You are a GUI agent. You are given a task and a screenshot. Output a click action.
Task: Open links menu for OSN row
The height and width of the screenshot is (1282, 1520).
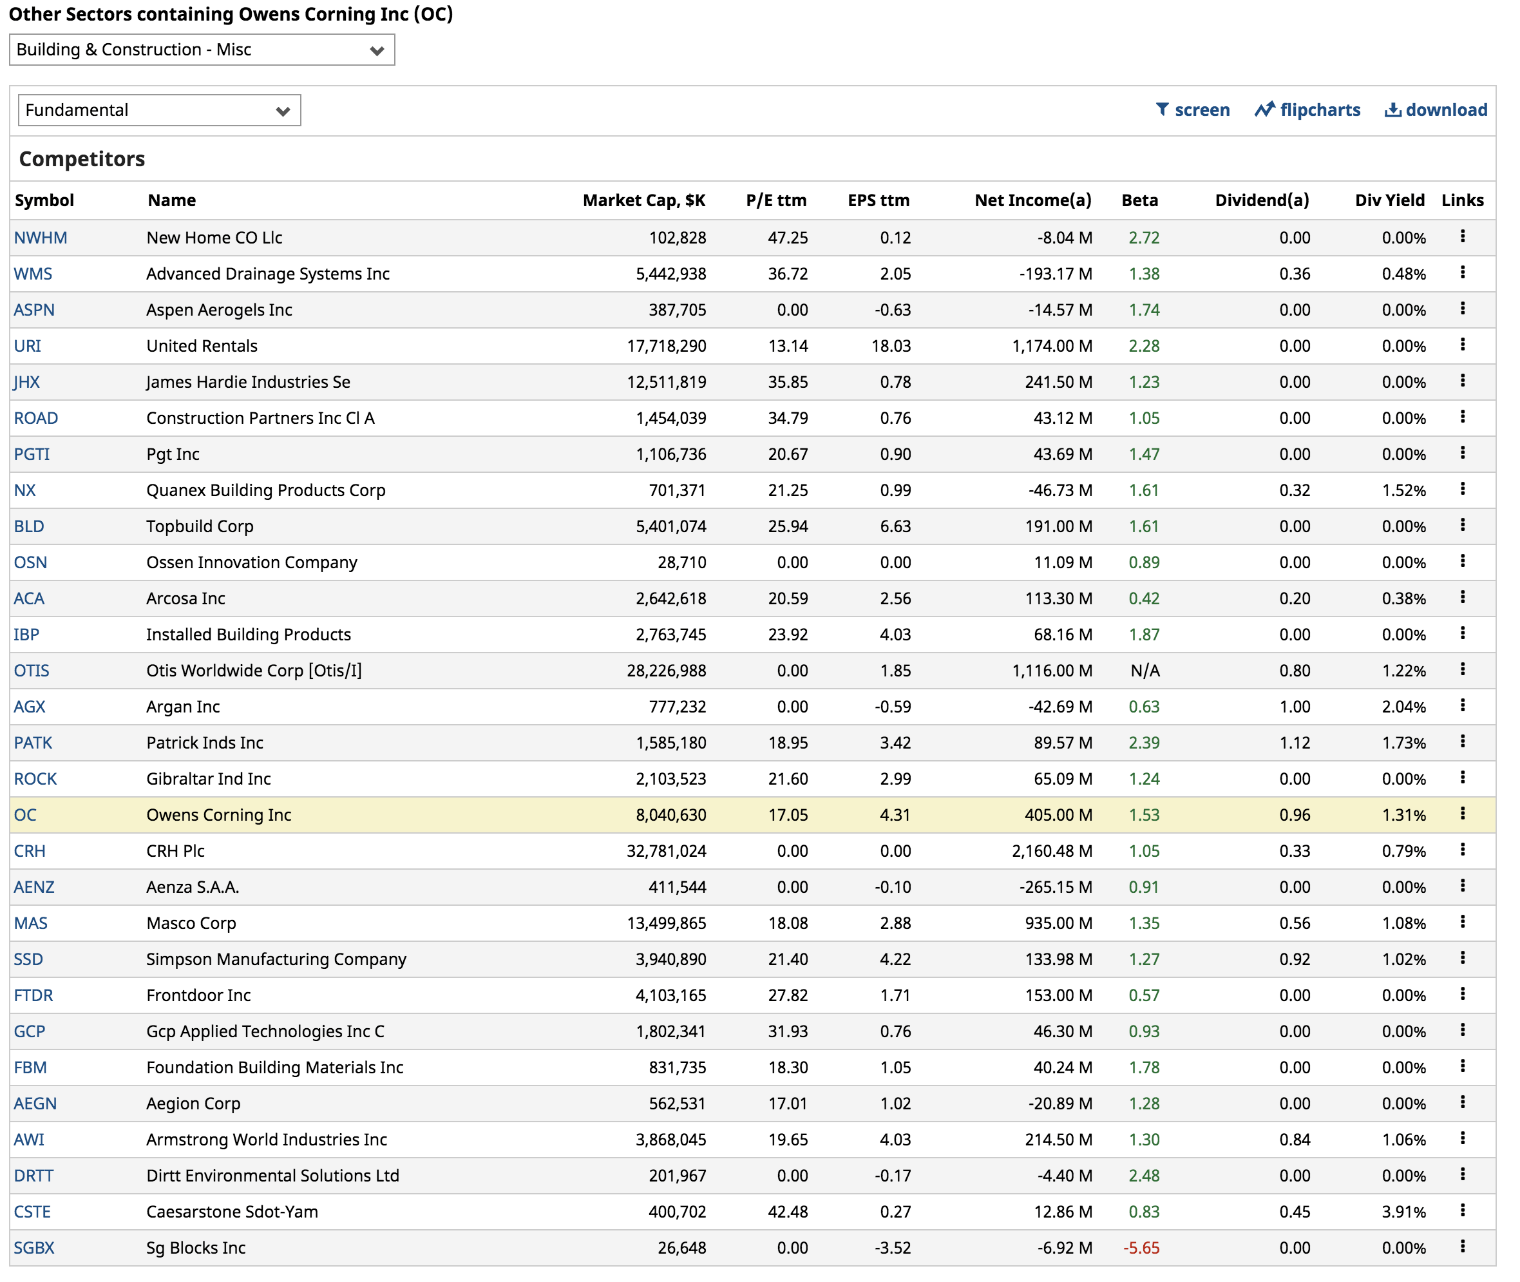(1462, 561)
